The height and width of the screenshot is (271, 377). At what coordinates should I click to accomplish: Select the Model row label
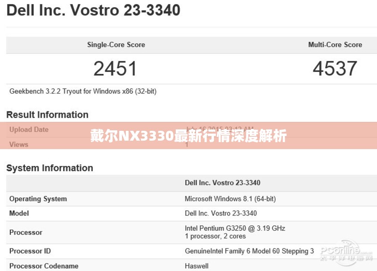point(19,214)
